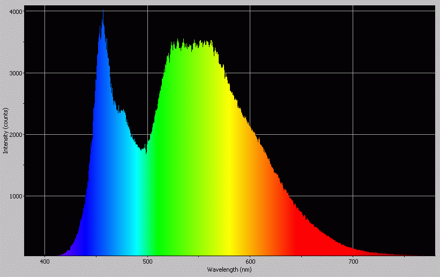This screenshot has height=277, width=440.
Task: Click the 1000 intensity axis label
Action: click(16, 196)
